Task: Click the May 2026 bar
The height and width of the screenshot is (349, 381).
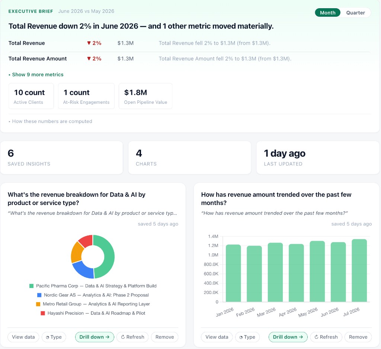Action: [317, 272]
